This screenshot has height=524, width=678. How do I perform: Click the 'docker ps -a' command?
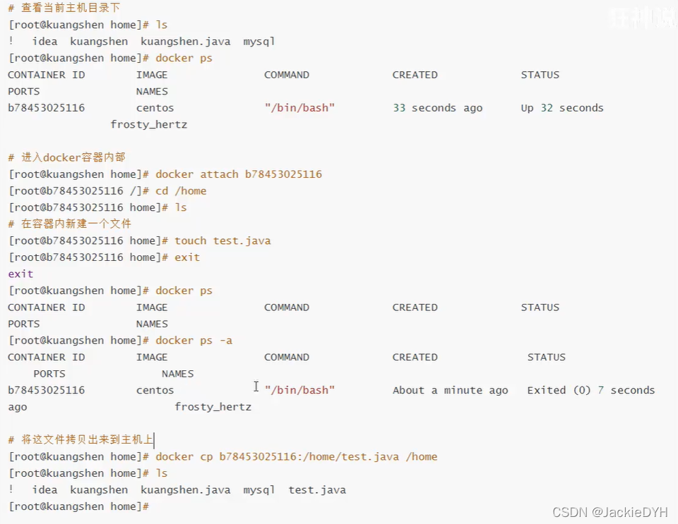pyautogui.click(x=194, y=341)
